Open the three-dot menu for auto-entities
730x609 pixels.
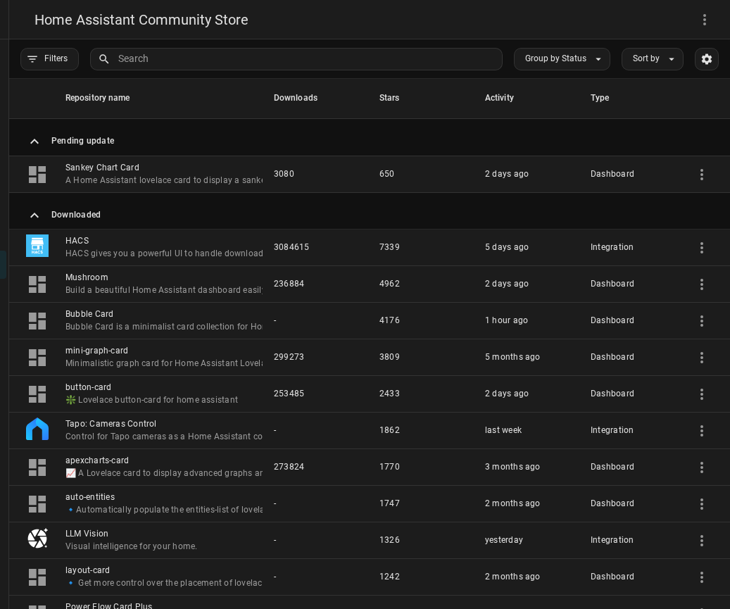point(702,504)
